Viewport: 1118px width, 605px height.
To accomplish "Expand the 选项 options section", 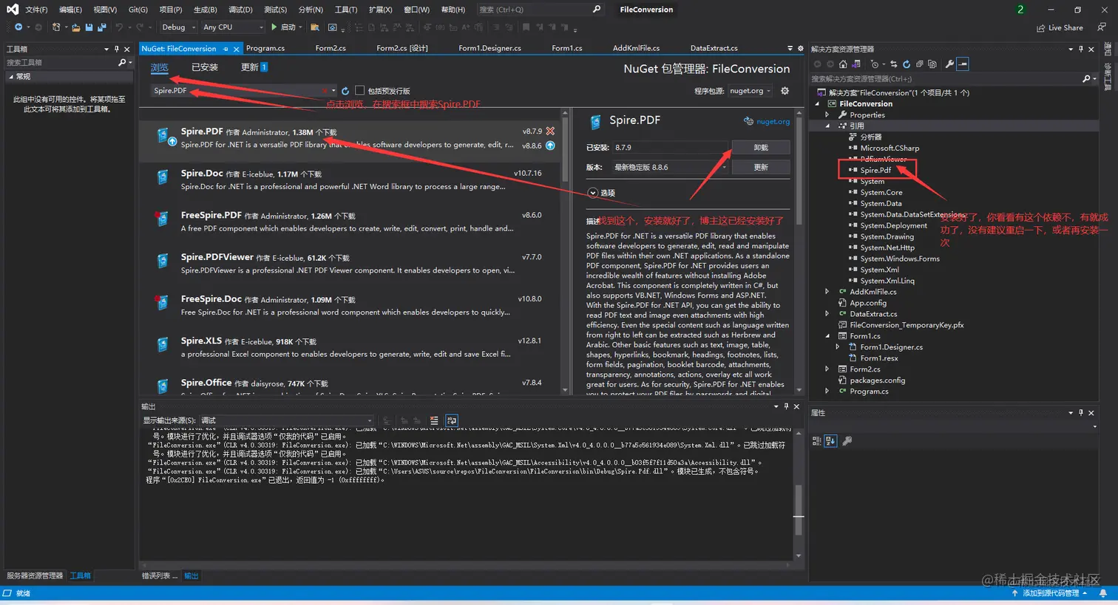I will point(592,193).
